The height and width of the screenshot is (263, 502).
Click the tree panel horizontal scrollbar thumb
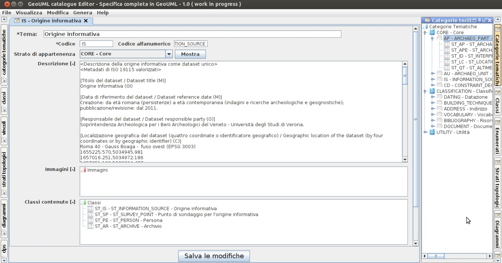pos(436,256)
